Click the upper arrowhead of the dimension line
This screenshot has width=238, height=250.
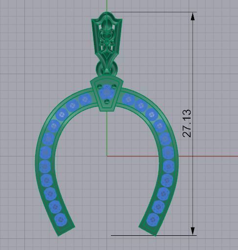(x=193, y=17)
